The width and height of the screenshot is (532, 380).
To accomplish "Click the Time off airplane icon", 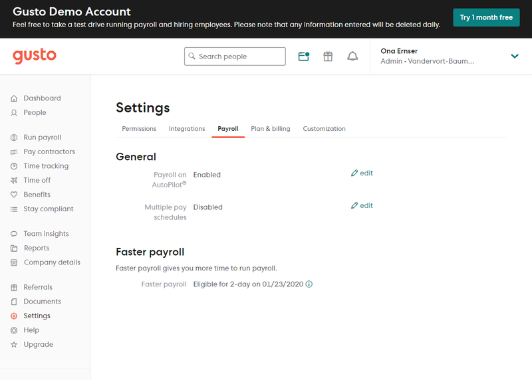I will (x=14, y=180).
